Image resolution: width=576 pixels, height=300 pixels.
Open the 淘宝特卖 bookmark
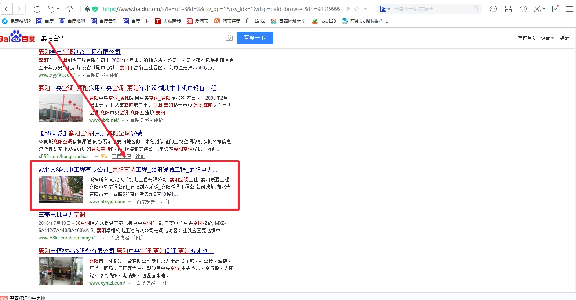[x=227, y=21]
